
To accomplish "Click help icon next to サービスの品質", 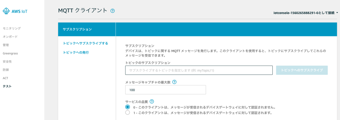I will pos(152,101).
